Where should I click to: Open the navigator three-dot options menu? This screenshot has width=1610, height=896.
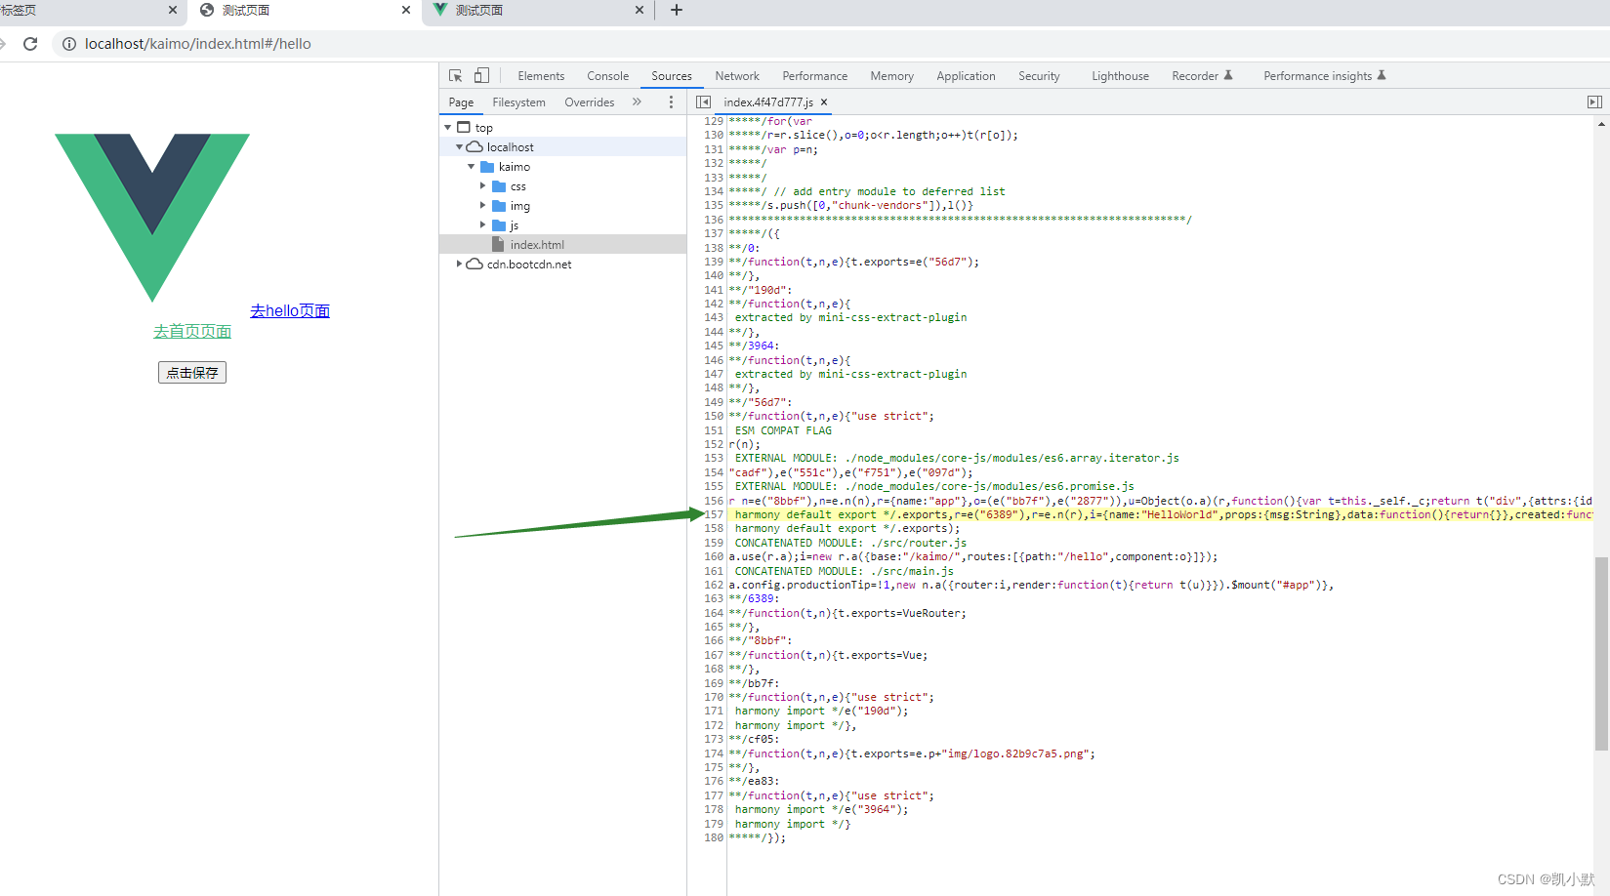(x=671, y=102)
